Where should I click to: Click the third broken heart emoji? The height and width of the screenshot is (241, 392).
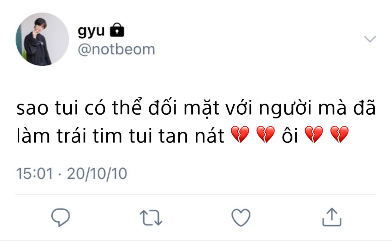pyautogui.click(x=314, y=135)
